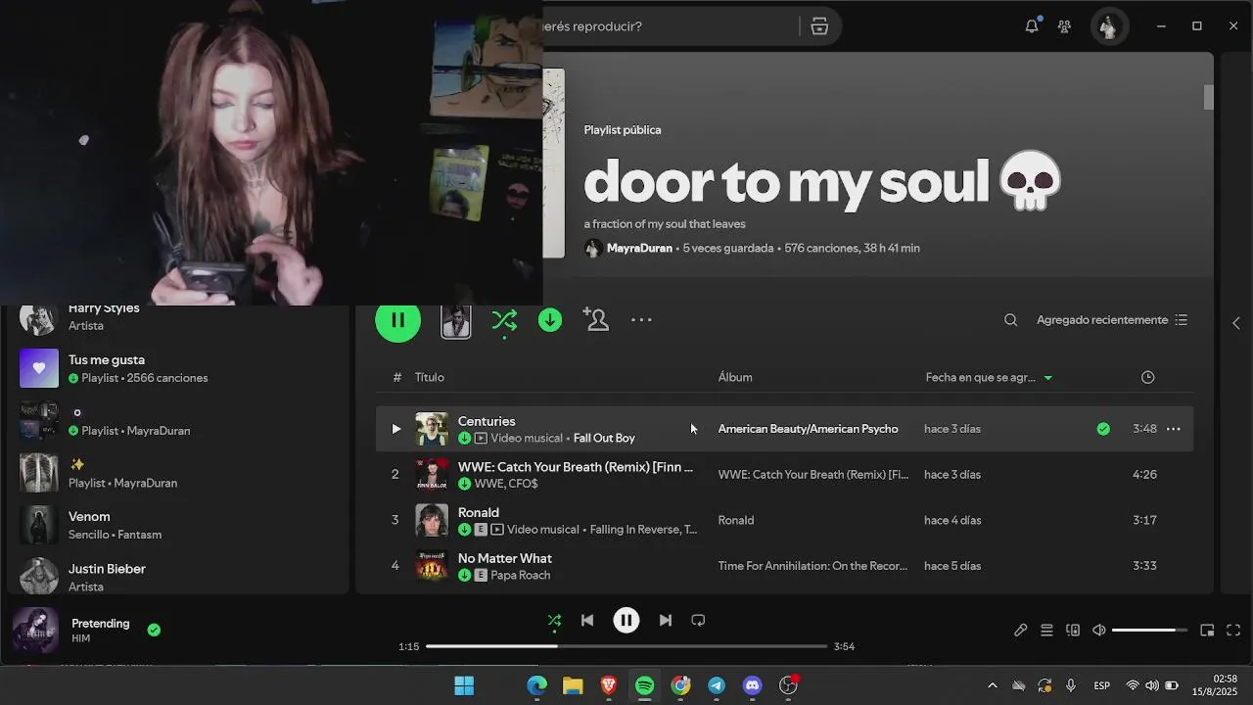Sort tracks by the Álbum column

coord(735,377)
